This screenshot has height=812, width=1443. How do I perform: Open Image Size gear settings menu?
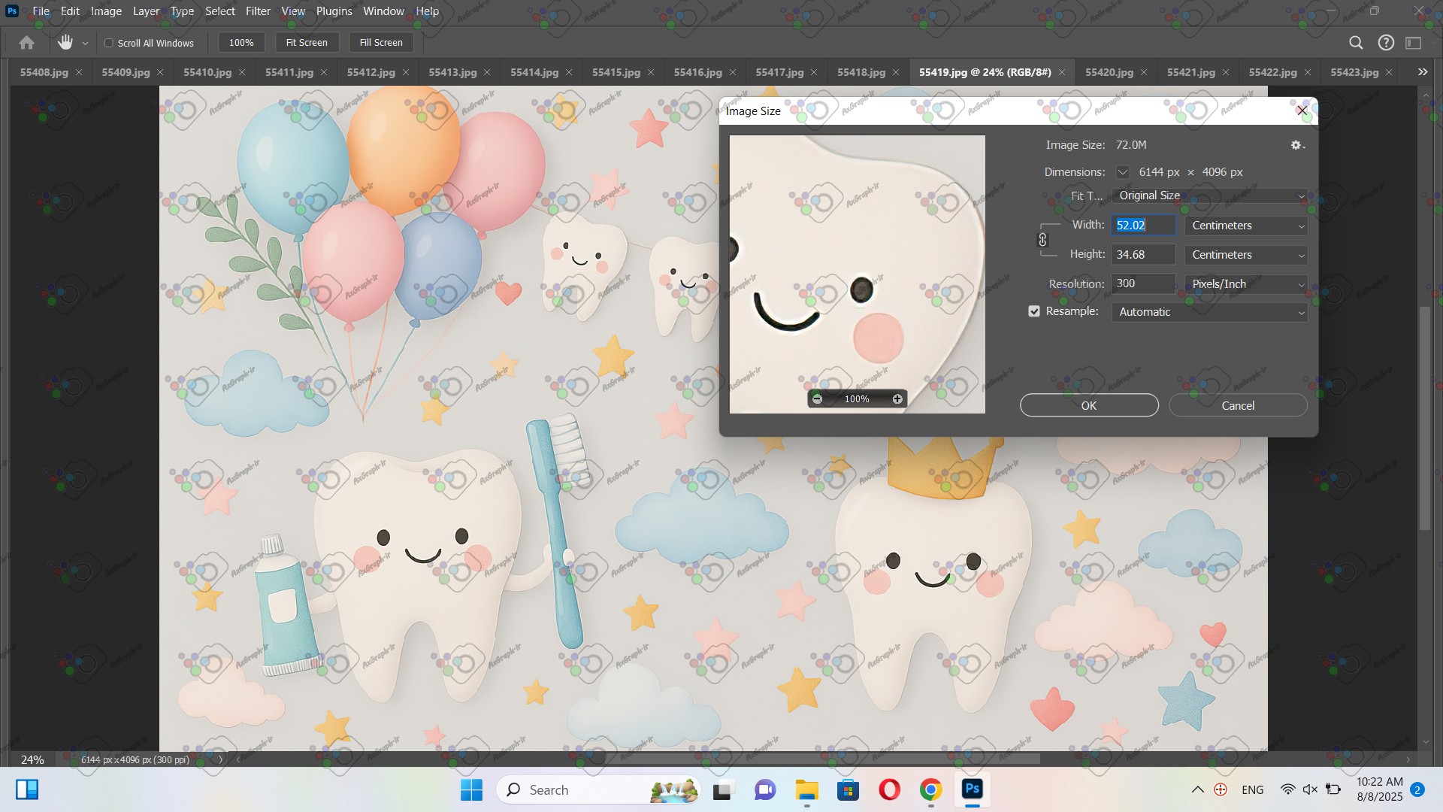coord(1297,145)
